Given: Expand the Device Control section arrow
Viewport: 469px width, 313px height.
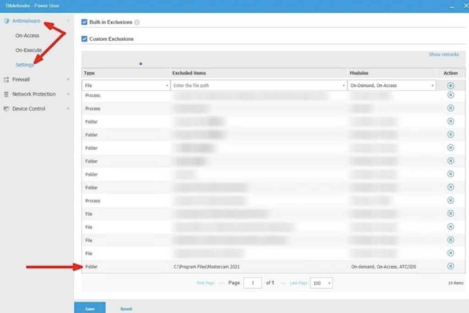Looking at the screenshot, I should [68, 109].
